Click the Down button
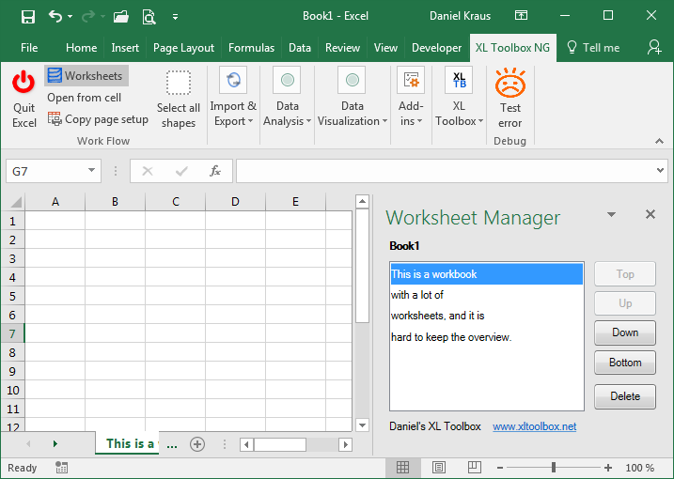This screenshot has height=479, width=674. pyautogui.click(x=625, y=332)
